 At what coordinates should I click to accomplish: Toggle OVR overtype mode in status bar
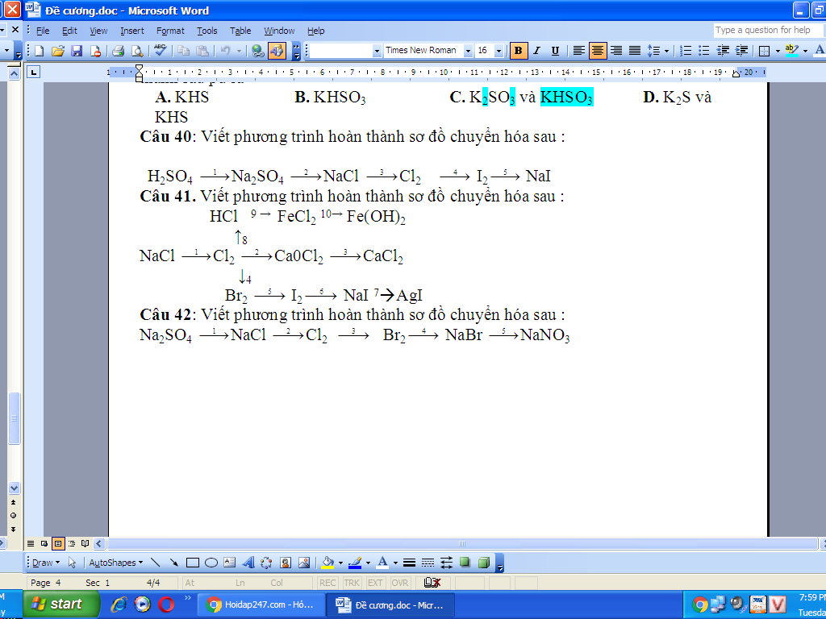coord(400,583)
